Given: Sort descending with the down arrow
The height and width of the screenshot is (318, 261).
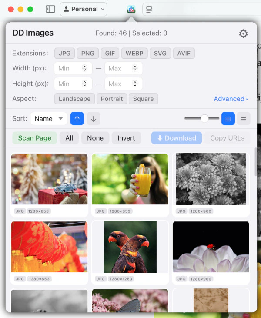Looking at the screenshot, I should point(94,119).
